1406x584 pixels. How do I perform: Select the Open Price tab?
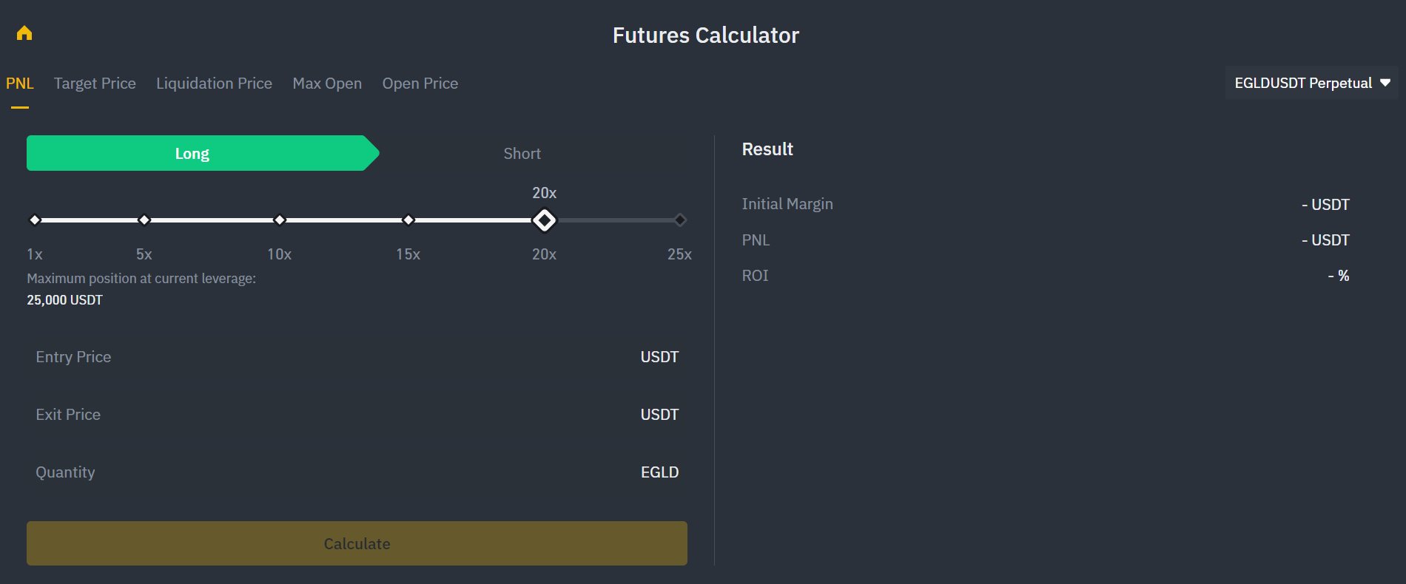(x=420, y=84)
